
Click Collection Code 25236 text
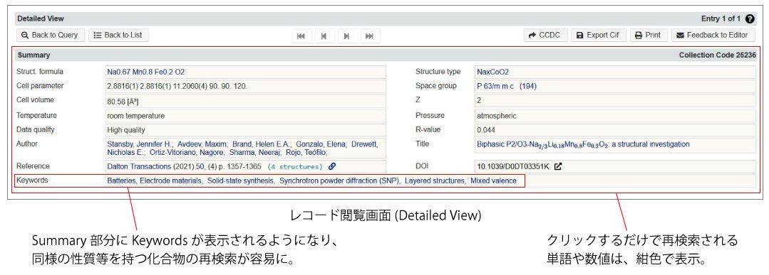pyautogui.click(x=717, y=55)
